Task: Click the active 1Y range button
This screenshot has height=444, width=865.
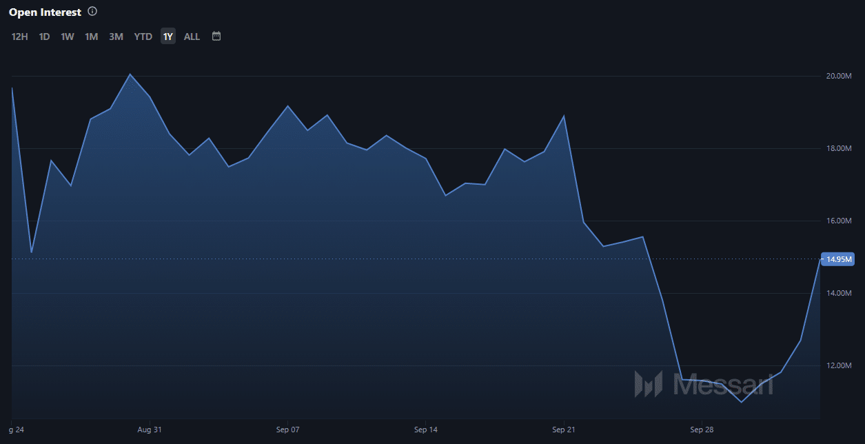Action: (168, 37)
